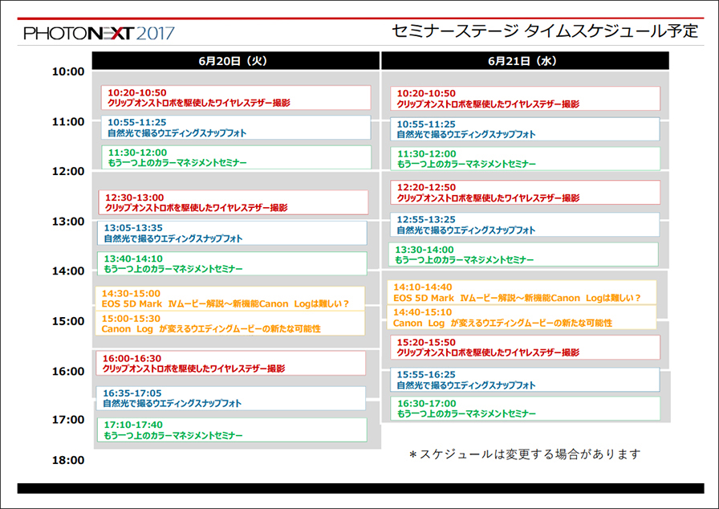Select the 17:10-17:40 color management seminar
The width and height of the screenshot is (719, 509).
pyautogui.click(x=231, y=430)
